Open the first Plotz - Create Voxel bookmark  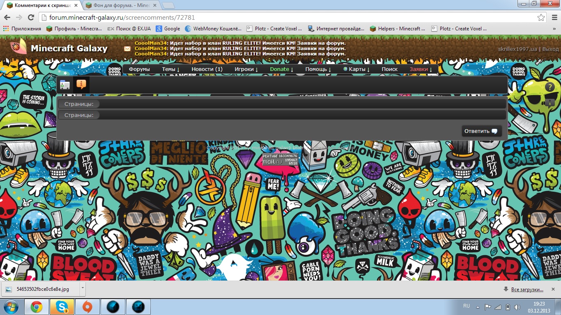pyautogui.click(x=274, y=29)
